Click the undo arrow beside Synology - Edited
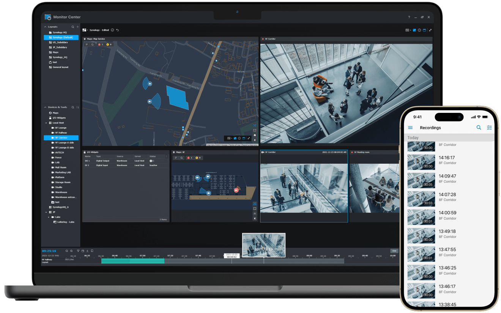 coord(117,30)
